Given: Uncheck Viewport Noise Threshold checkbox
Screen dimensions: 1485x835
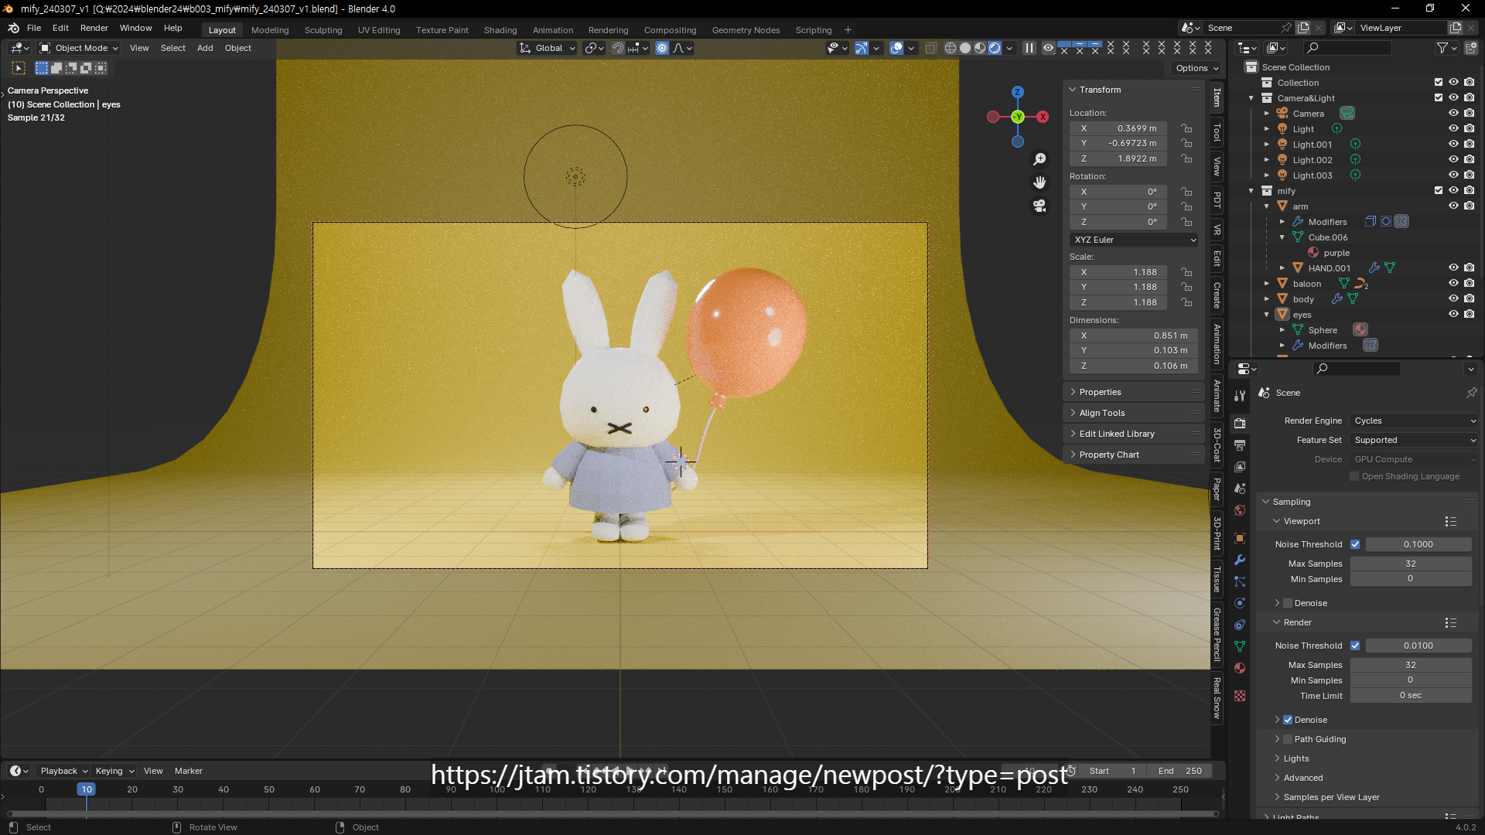Looking at the screenshot, I should coord(1355,544).
